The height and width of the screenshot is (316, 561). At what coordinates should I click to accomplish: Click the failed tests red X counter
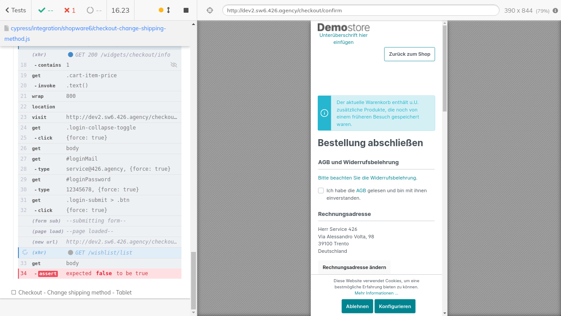point(70,10)
